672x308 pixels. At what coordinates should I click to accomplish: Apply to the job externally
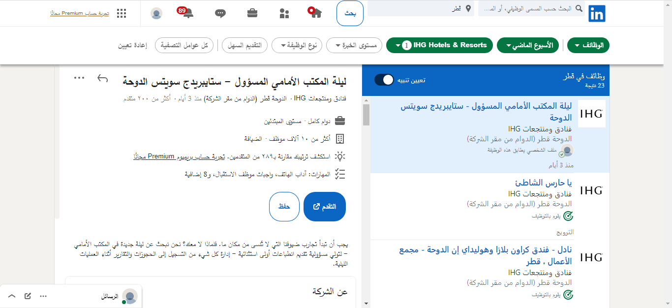[x=325, y=207]
